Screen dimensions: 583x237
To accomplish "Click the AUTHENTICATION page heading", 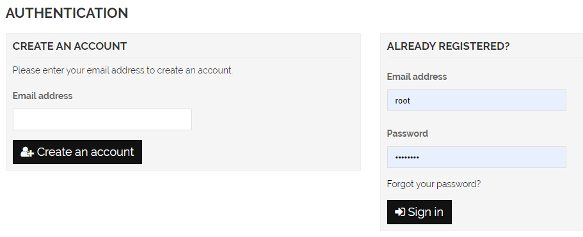I will [67, 13].
